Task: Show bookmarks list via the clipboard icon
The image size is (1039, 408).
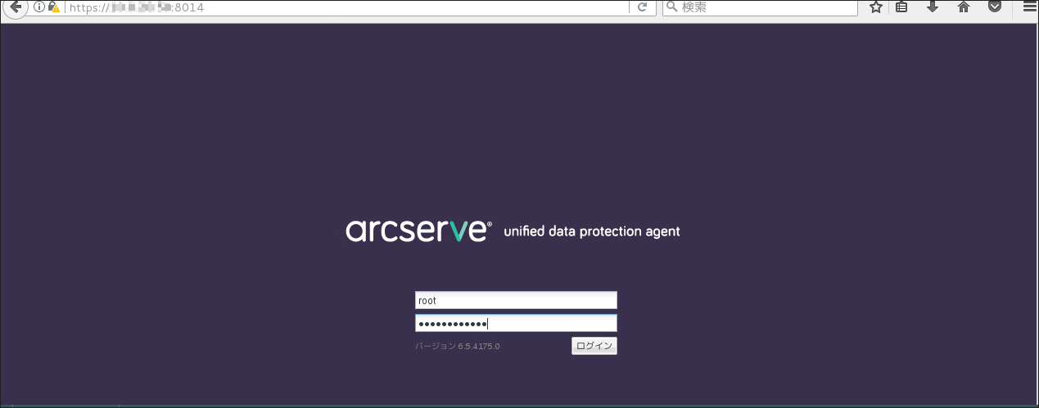Action: coord(901,7)
